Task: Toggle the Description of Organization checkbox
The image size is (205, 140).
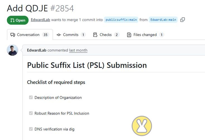Action: (31, 97)
